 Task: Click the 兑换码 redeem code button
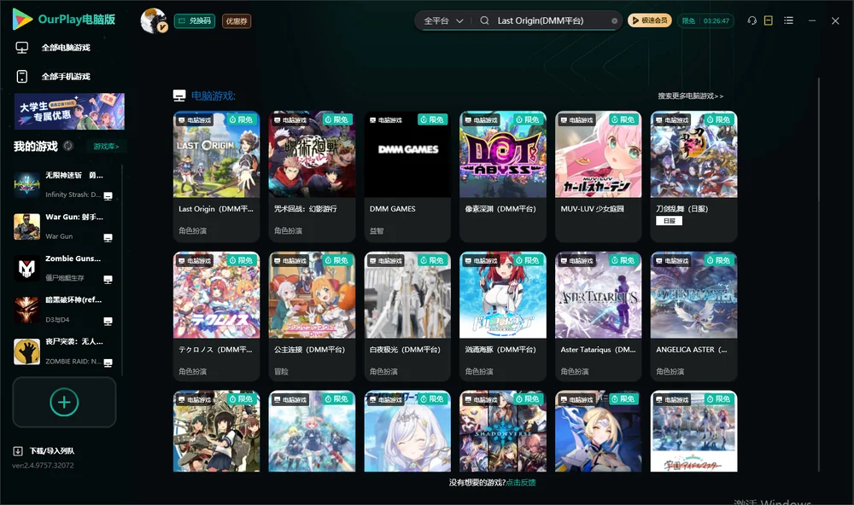[195, 21]
